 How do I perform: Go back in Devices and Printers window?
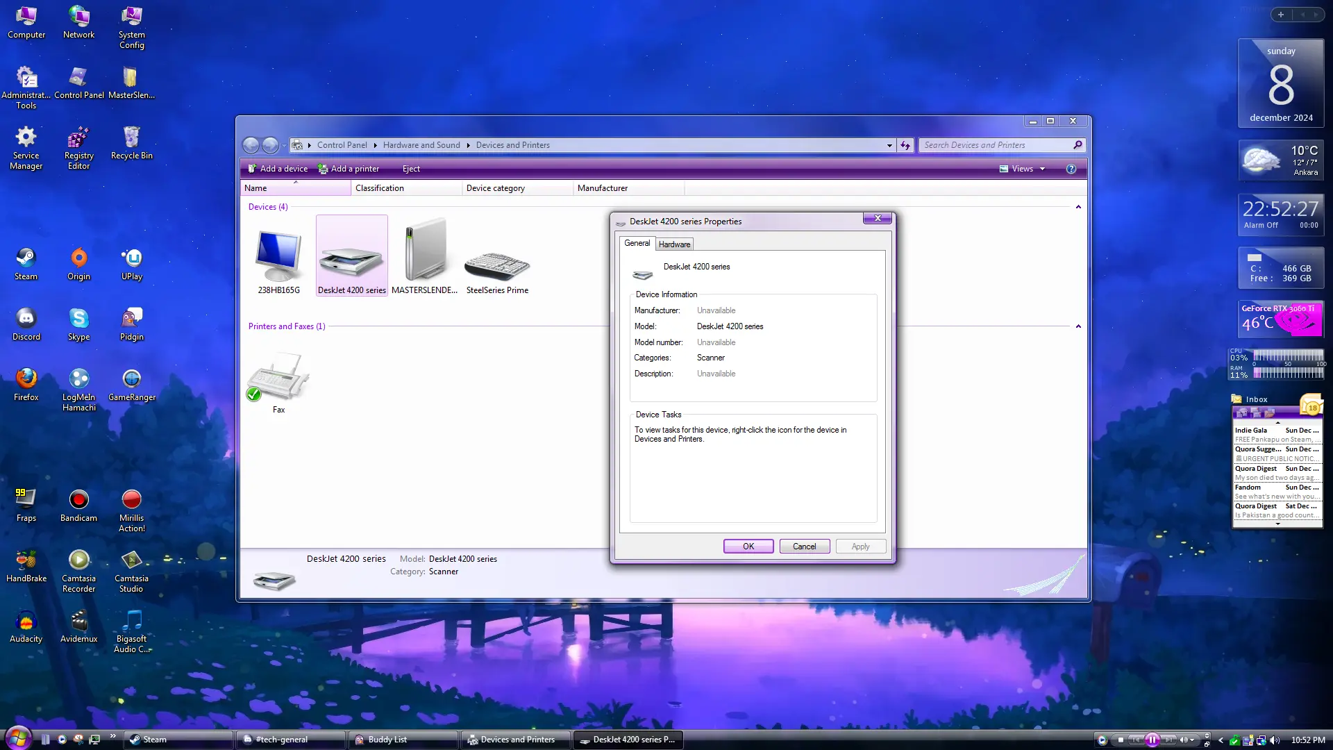coord(251,145)
